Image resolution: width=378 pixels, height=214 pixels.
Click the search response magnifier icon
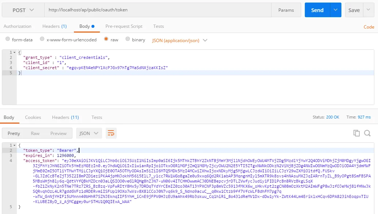coord(367,133)
